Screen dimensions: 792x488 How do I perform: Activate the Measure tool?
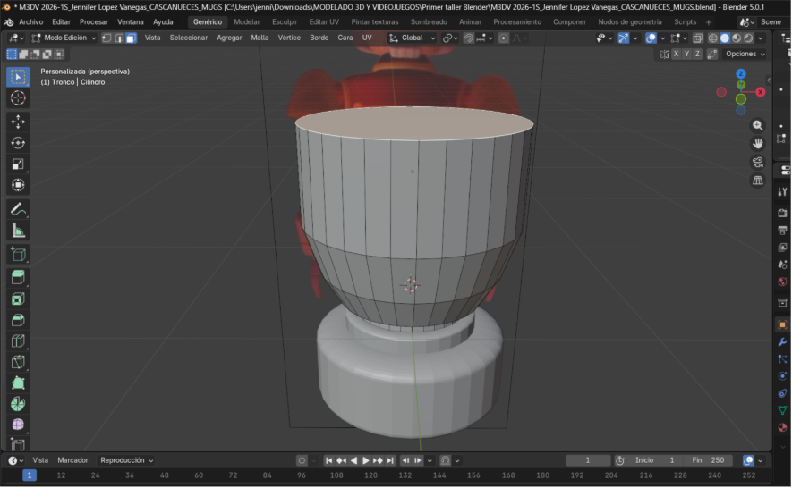[18, 231]
